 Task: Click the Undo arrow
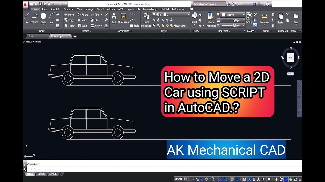point(53,4)
